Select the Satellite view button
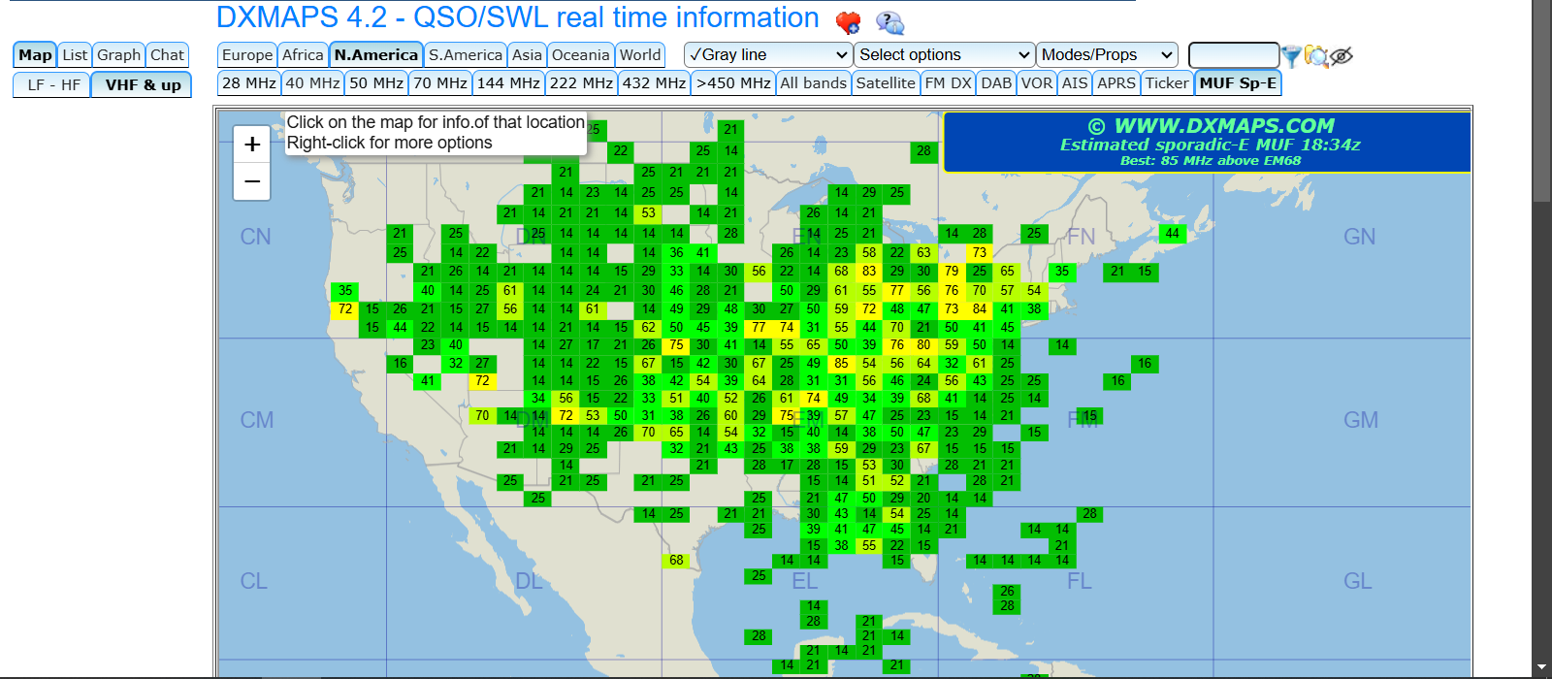 tap(885, 83)
